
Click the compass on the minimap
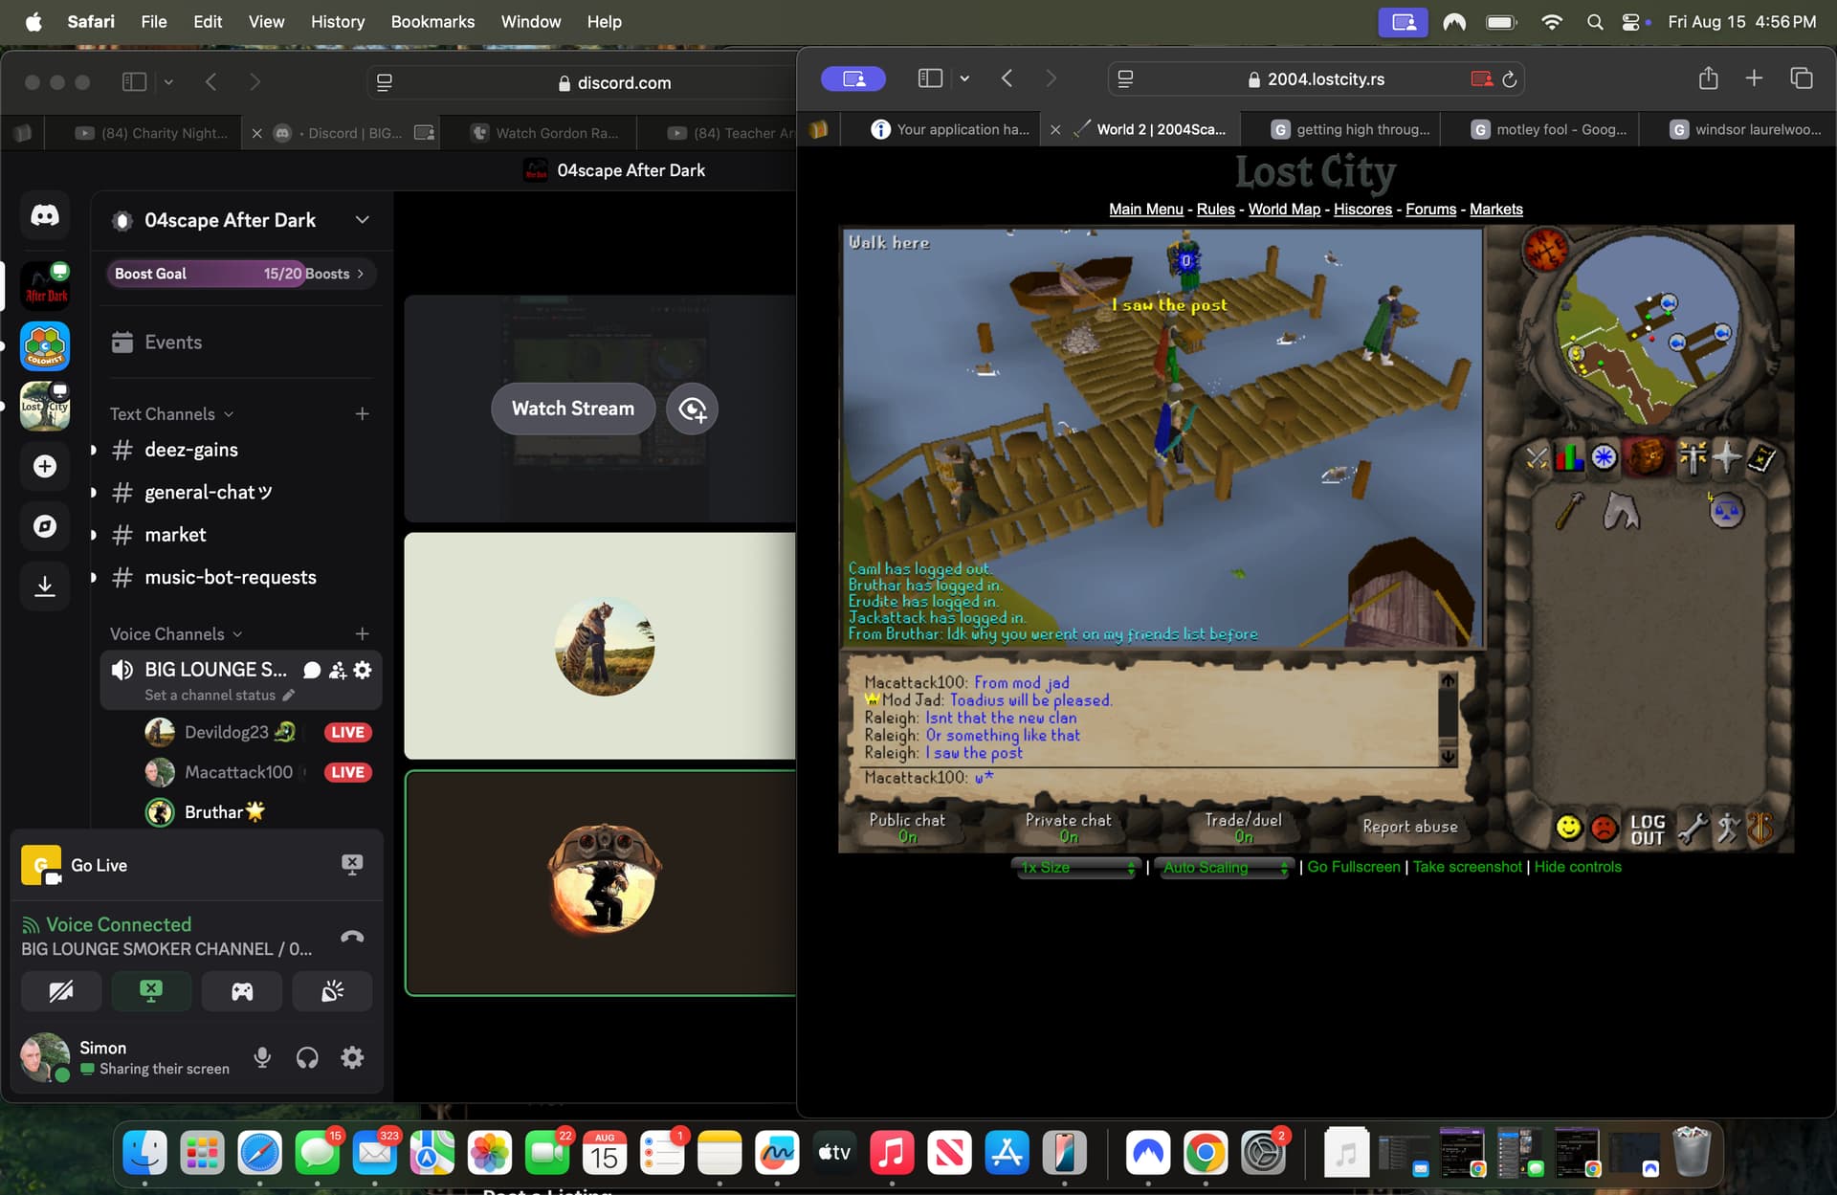pyautogui.click(x=1544, y=251)
